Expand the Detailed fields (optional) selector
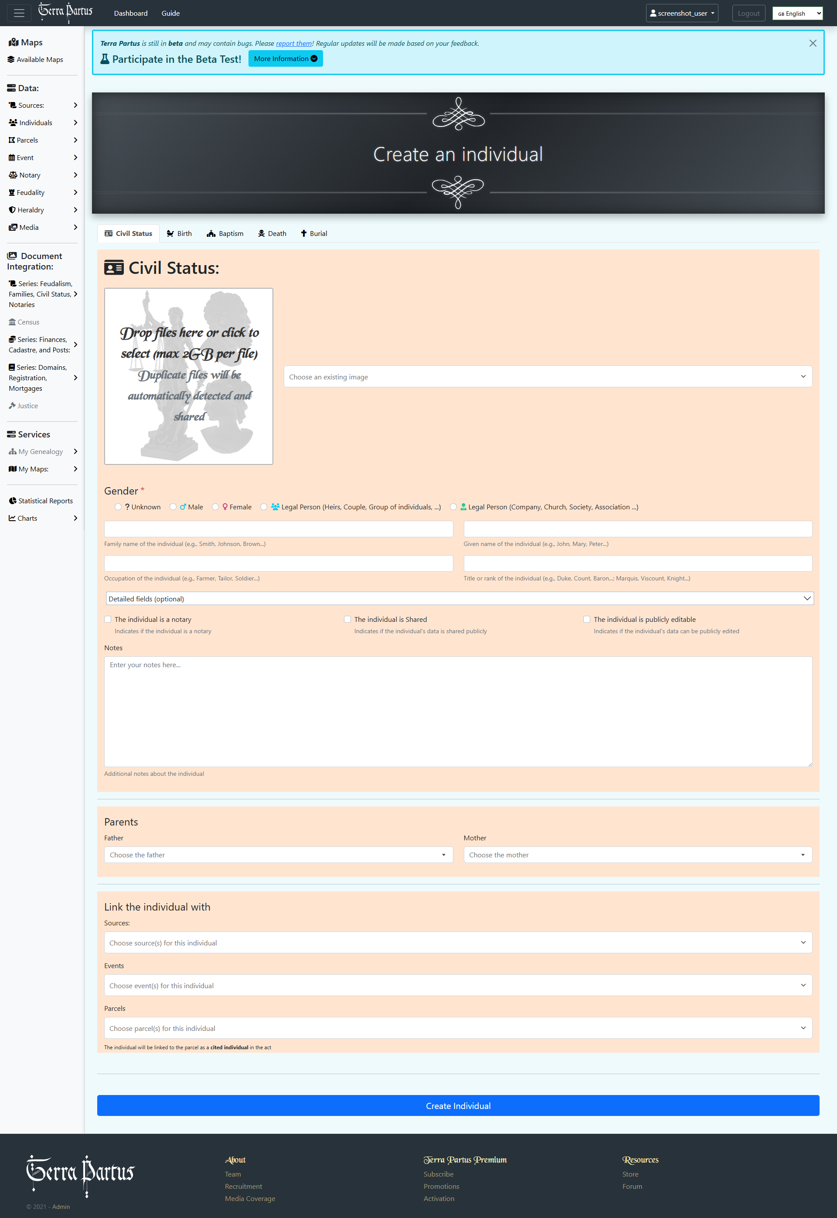The height and width of the screenshot is (1218, 837). (x=459, y=598)
